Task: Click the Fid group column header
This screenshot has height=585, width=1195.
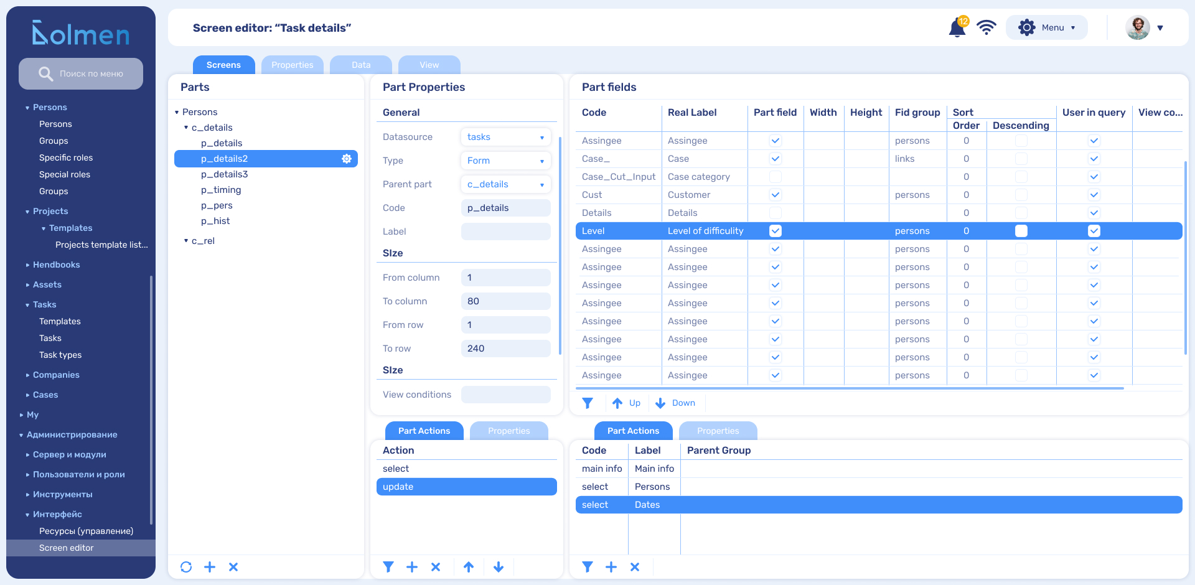Action: pos(917,113)
